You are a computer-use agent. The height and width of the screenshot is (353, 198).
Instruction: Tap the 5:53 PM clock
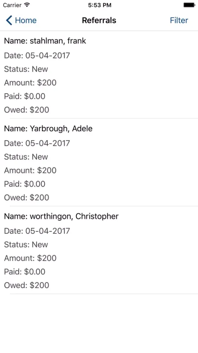pyautogui.click(x=100, y=5)
